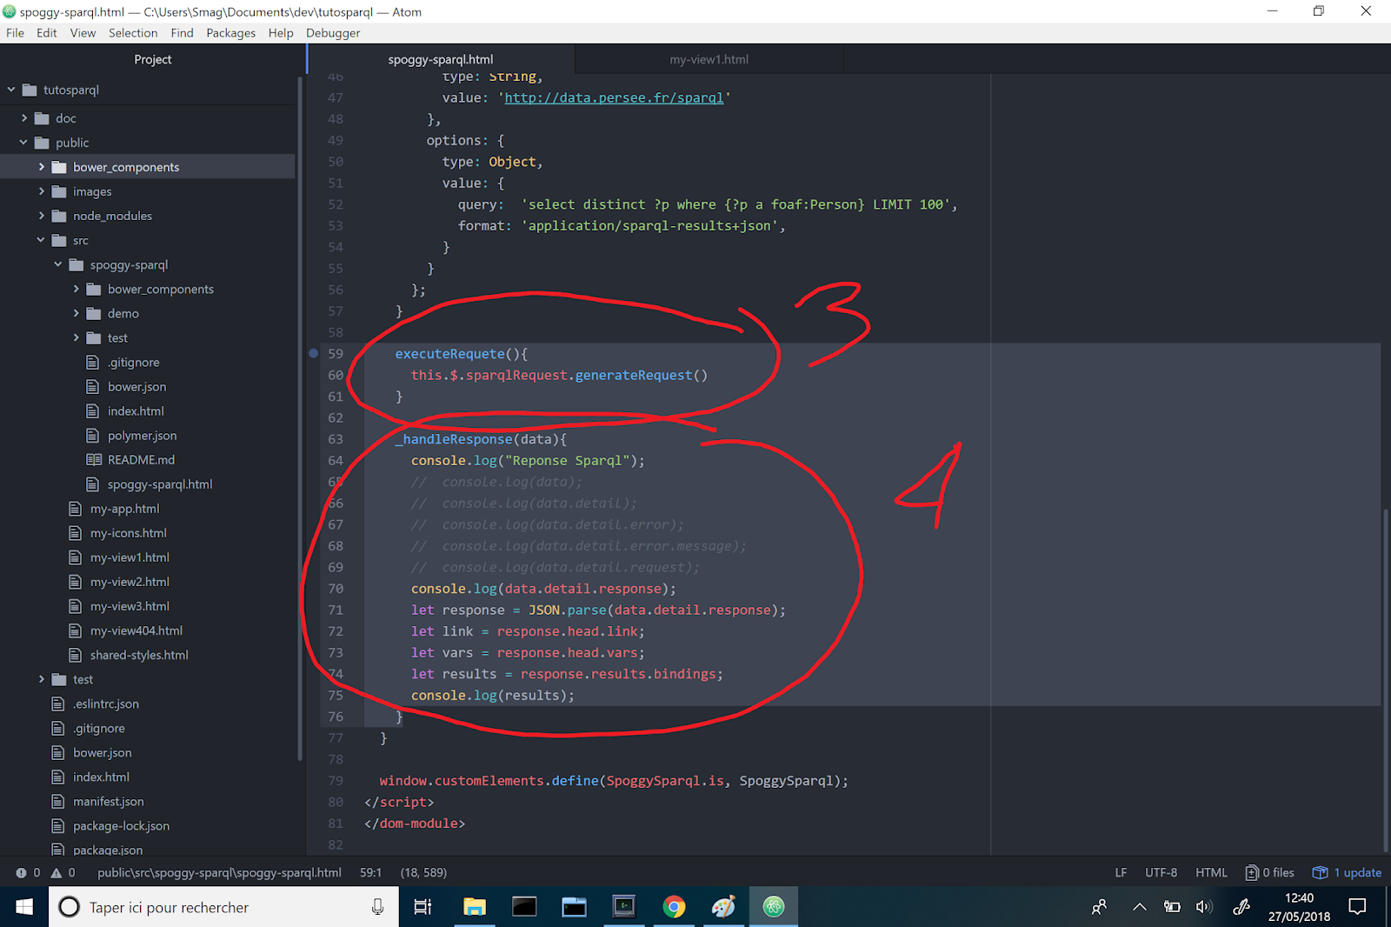Expand the test folder inside spoggy-sparql
This screenshot has height=927, width=1391.
[77, 337]
